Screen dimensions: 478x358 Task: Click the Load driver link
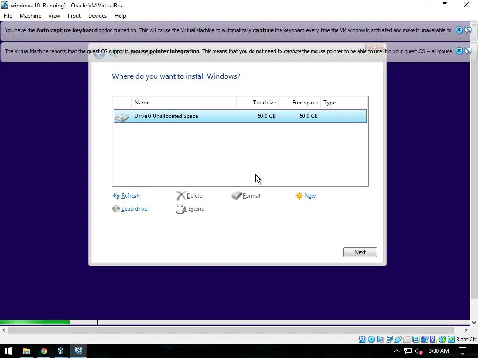coord(135,209)
